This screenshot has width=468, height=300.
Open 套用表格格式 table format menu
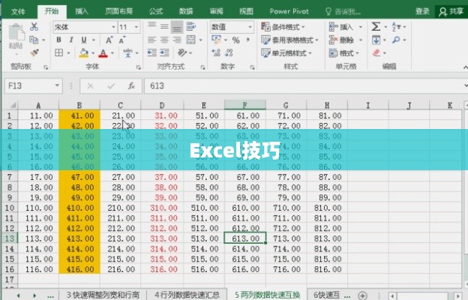click(289, 40)
